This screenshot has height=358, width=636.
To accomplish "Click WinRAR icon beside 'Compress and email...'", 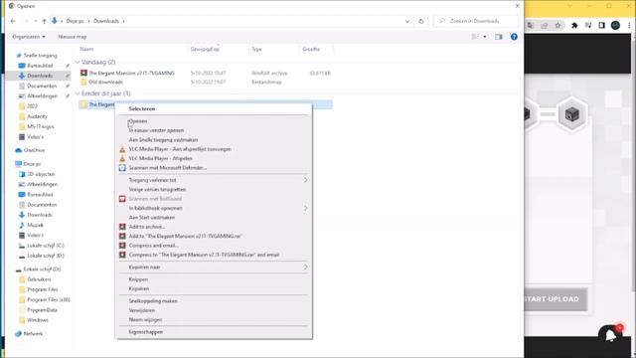I will 122,246.
